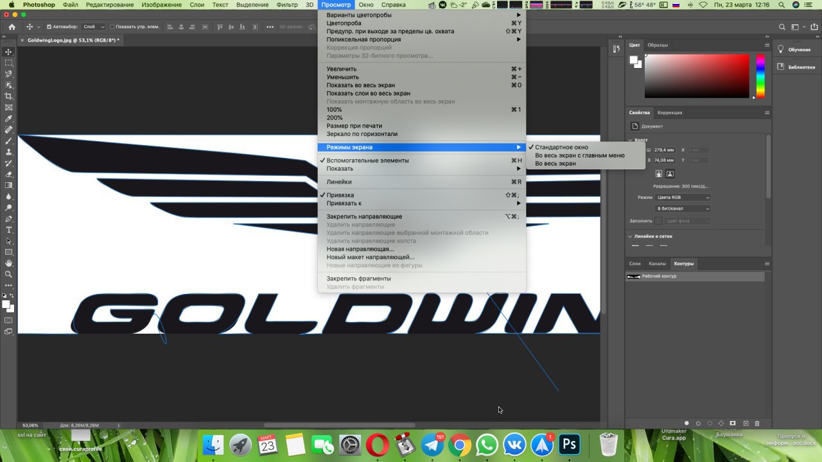The image size is (822, 462).
Task: Select the Frame tool
Action: click(x=8, y=107)
